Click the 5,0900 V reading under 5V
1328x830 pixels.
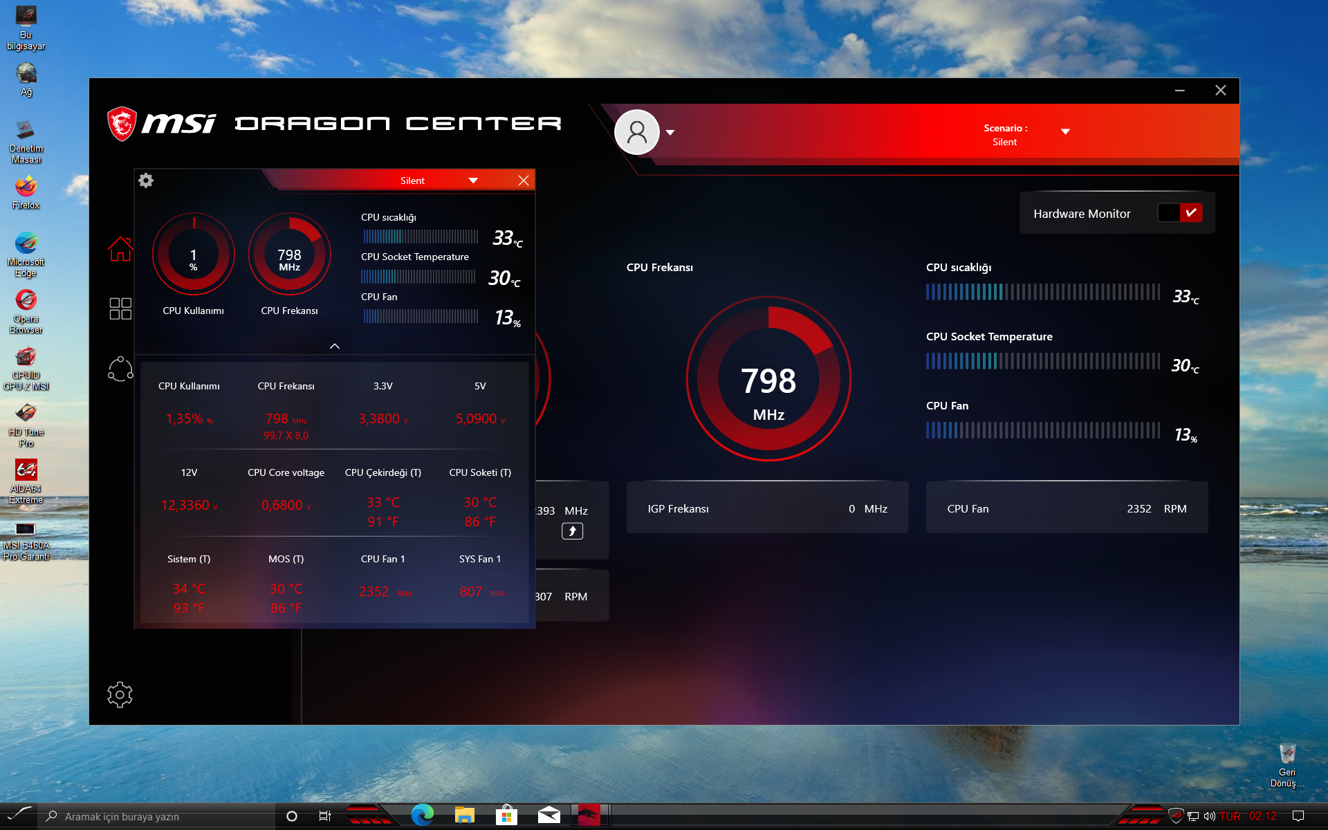point(480,418)
